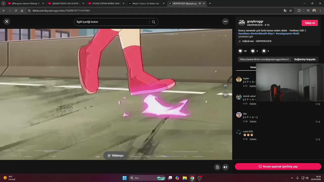
Task: Open Copilot icon on taskbar
Action: [x=177, y=178]
